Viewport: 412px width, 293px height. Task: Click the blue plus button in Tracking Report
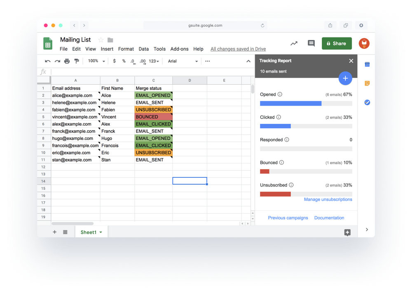pyautogui.click(x=345, y=78)
